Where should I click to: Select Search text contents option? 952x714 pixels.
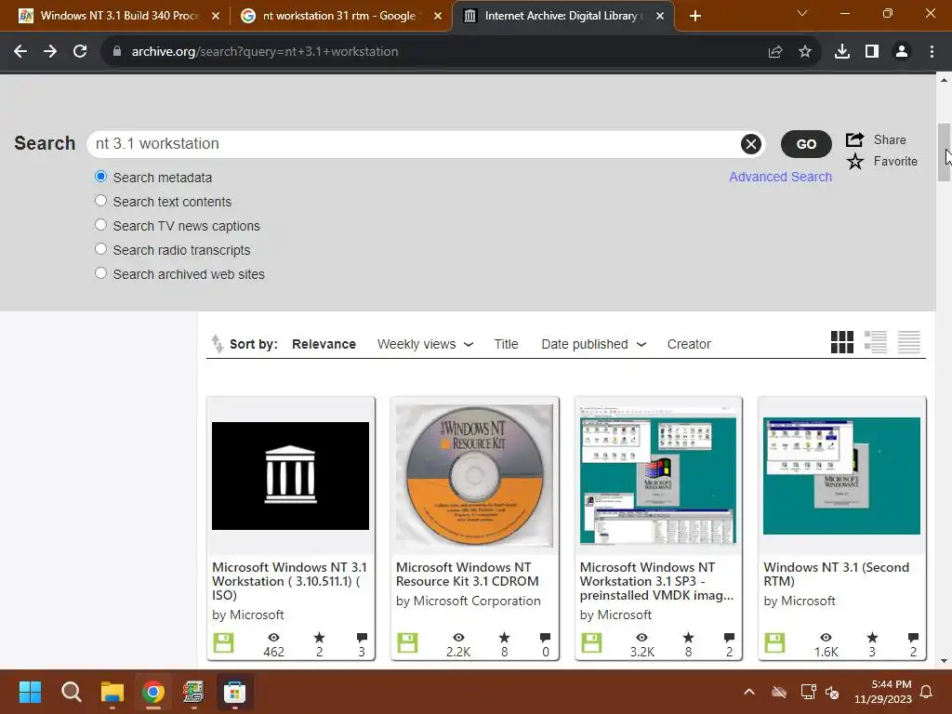100,201
